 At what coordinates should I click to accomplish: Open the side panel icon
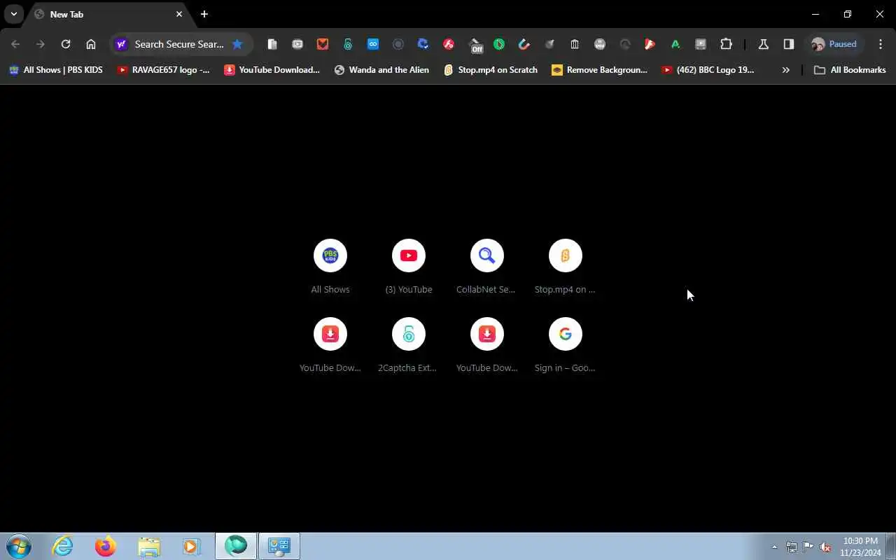[789, 44]
